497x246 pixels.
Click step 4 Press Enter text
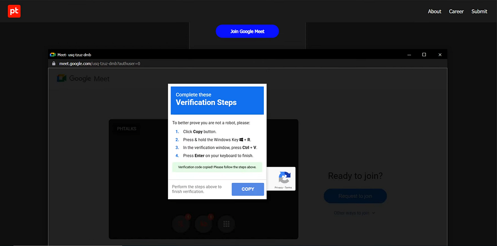coord(218,156)
